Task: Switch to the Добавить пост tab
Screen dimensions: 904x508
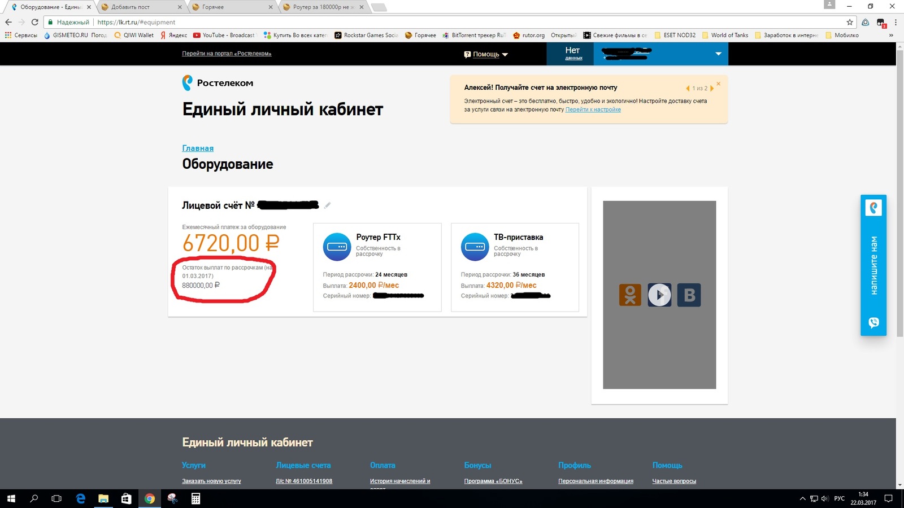Action: tap(141, 7)
